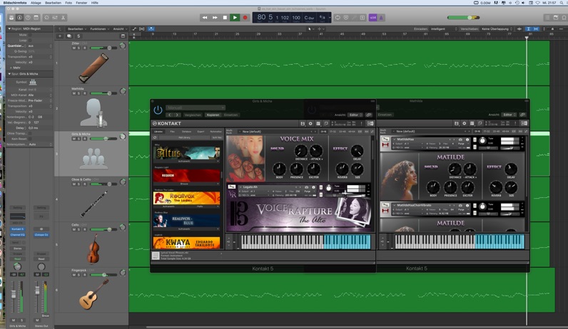Record-enable the Girls & Micha track
Screen dimensions: 568x329
tap(84, 139)
